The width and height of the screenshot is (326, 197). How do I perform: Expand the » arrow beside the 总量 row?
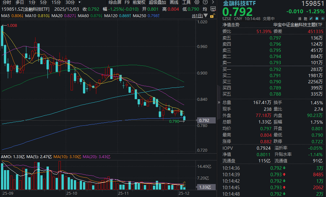219,102
